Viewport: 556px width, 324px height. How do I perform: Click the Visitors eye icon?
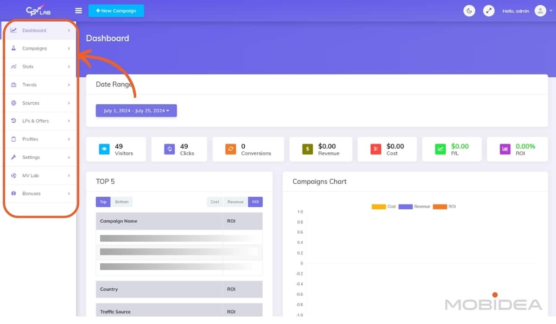pyautogui.click(x=104, y=149)
